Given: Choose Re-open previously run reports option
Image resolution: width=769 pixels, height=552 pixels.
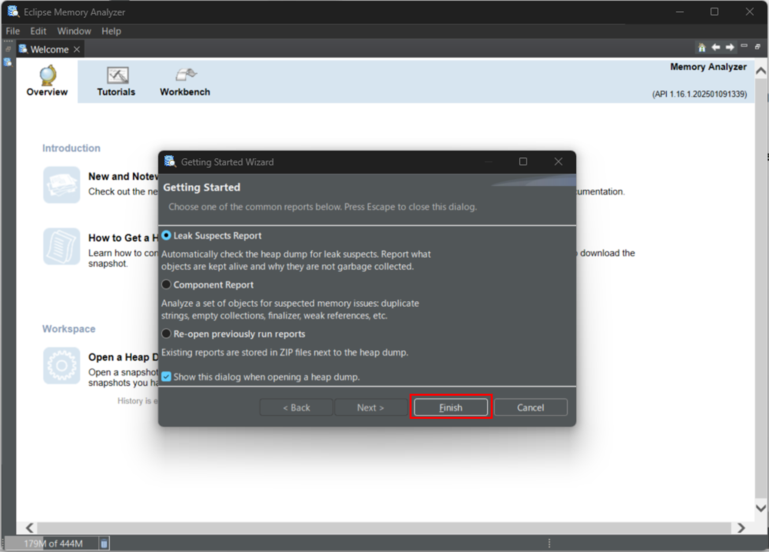Looking at the screenshot, I should [x=167, y=334].
